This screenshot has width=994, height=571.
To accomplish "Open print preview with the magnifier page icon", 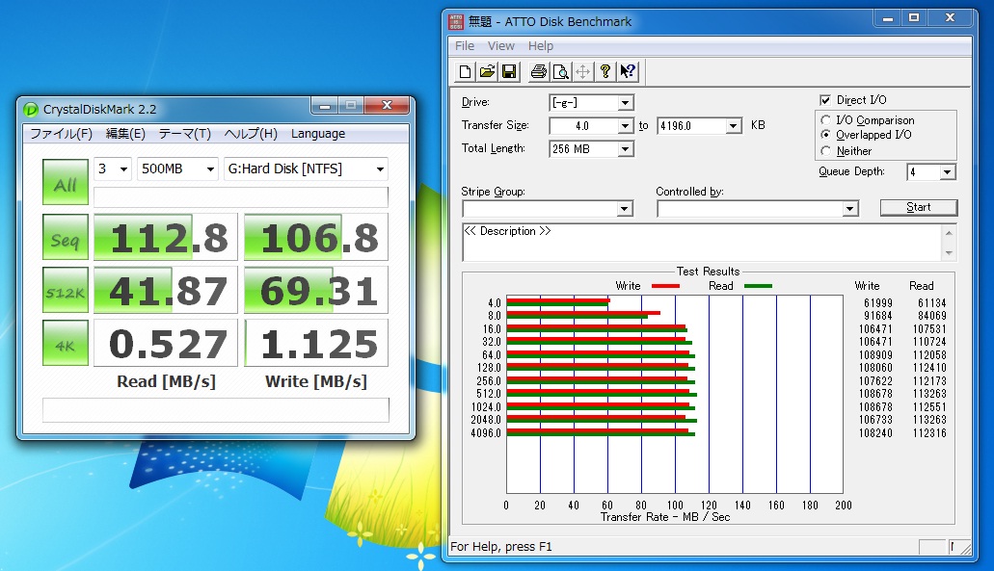I will (560, 71).
